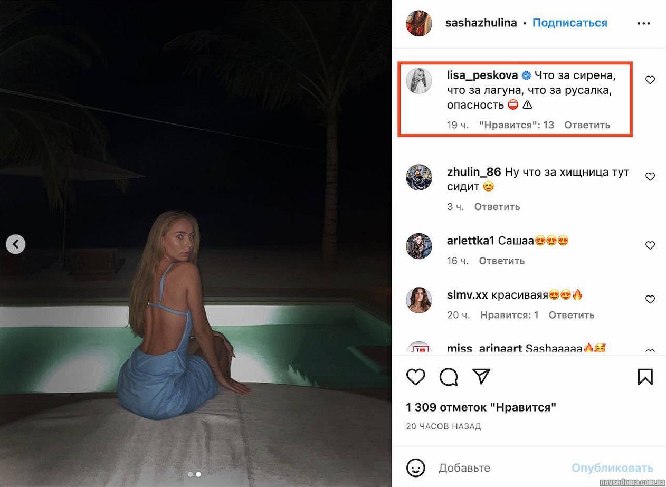Like slmv.xx's comment heart
Viewport: 666px width, 487px height.
point(650,299)
